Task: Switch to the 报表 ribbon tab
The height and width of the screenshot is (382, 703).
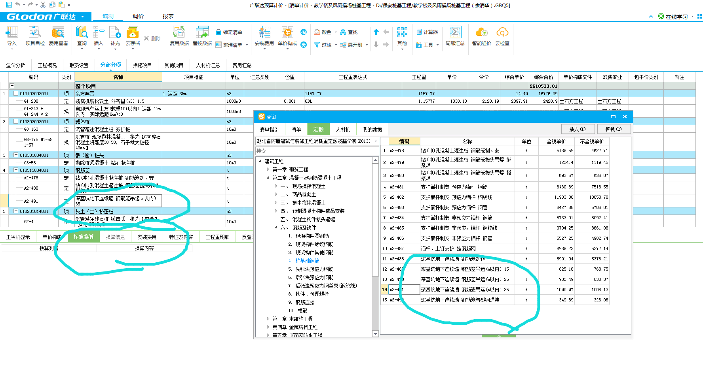Action: (168, 16)
